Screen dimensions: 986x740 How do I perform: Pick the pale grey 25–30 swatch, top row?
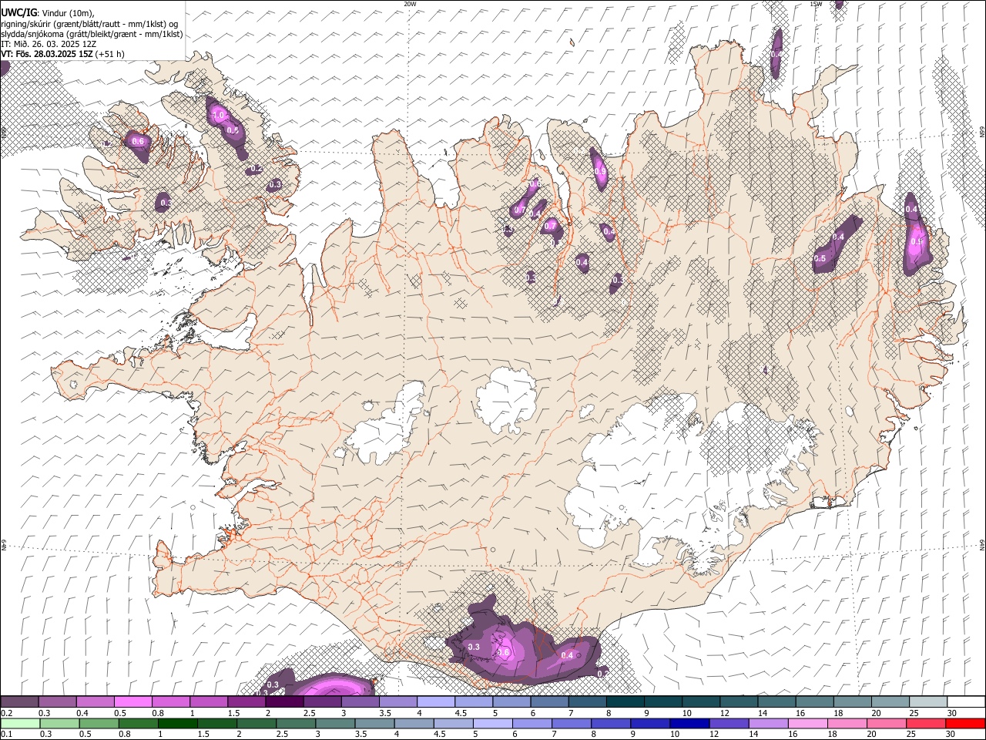tap(928, 702)
